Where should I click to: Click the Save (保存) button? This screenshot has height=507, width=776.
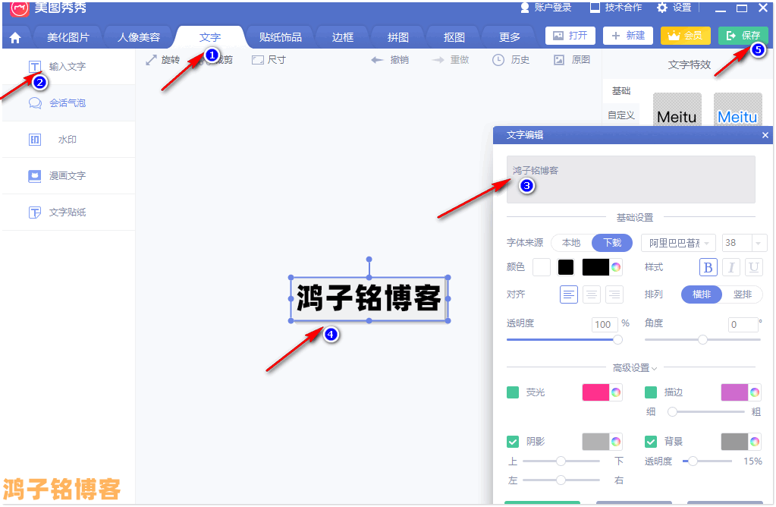click(x=743, y=36)
